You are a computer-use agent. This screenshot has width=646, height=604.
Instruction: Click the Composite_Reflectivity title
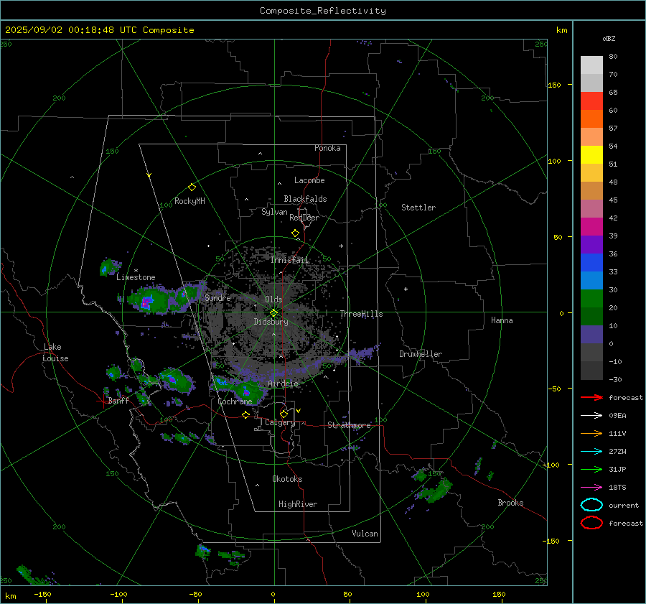tap(323, 11)
